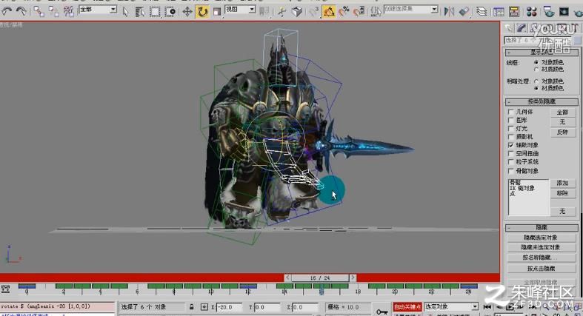The image size is (583, 316).
Task: Click 隐藏选定对象 button
Action: [x=541, y=238]
